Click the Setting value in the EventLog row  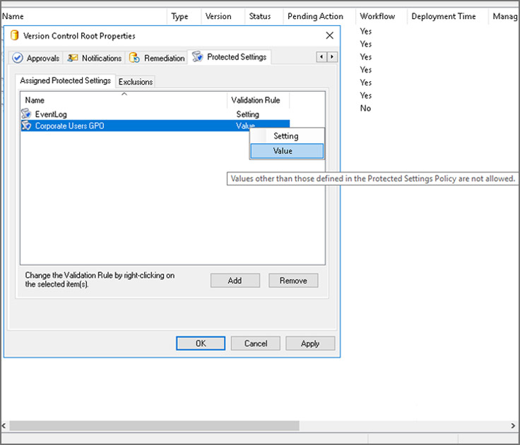point(247,114)
